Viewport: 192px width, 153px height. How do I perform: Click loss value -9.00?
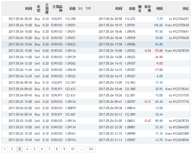pos(159,63)
